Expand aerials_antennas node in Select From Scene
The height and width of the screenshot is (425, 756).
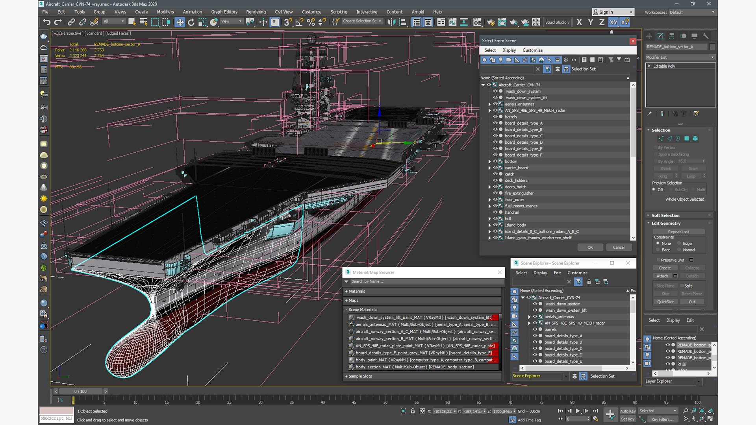(489, 104)
